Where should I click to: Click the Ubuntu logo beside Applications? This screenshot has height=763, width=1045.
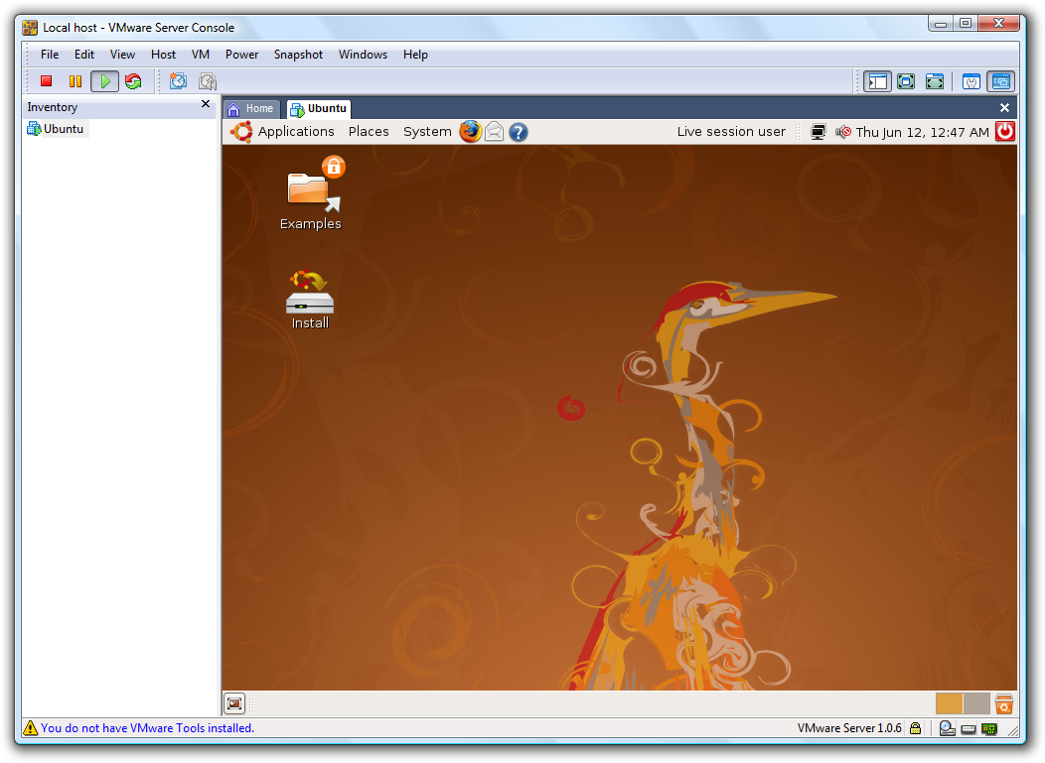241,132
